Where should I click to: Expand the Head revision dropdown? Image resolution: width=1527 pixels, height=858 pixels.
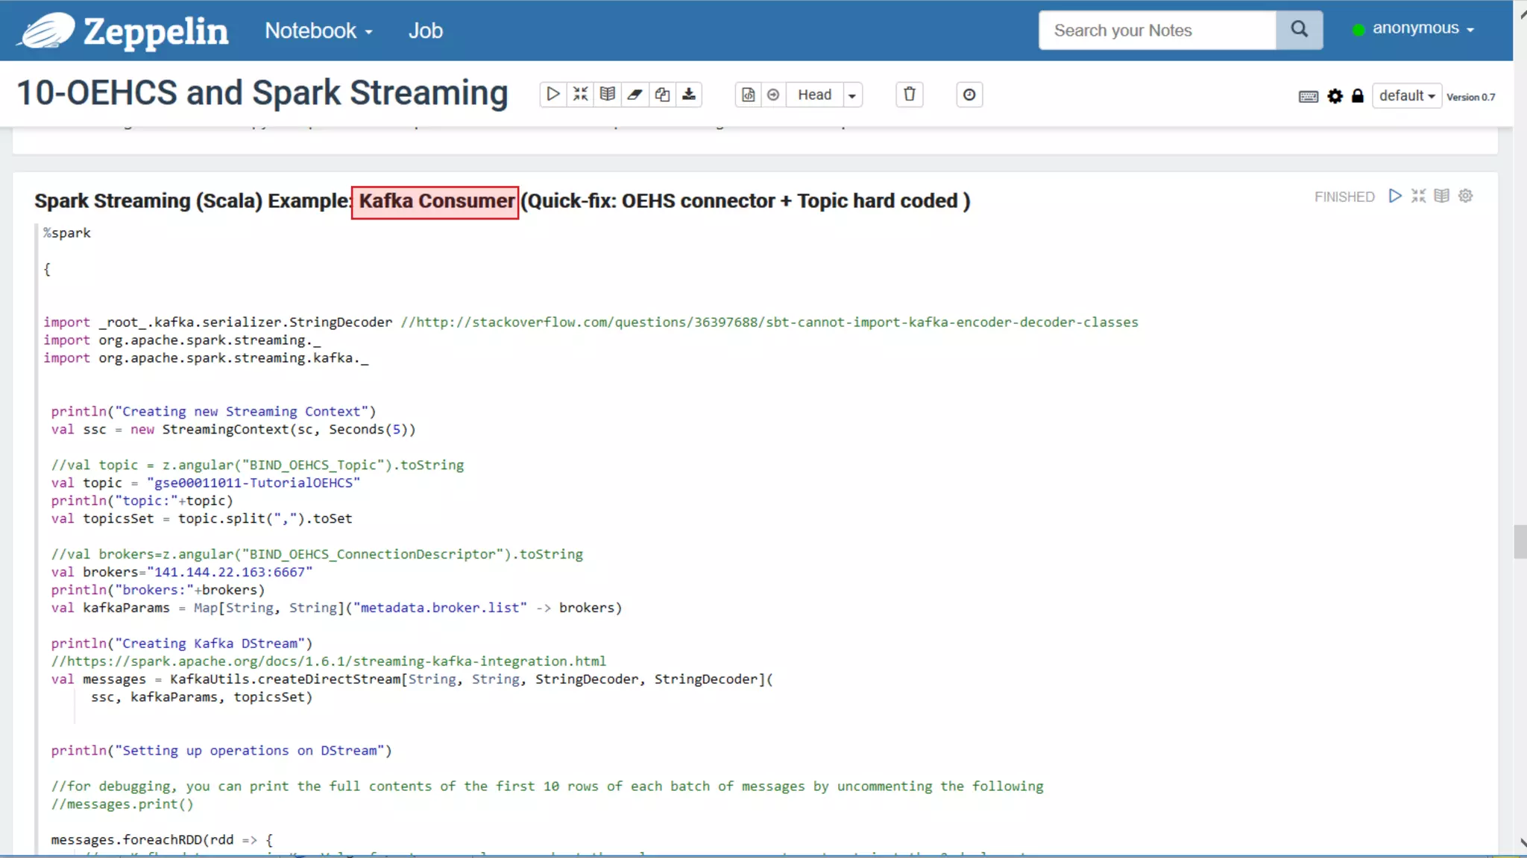(851, 95)
